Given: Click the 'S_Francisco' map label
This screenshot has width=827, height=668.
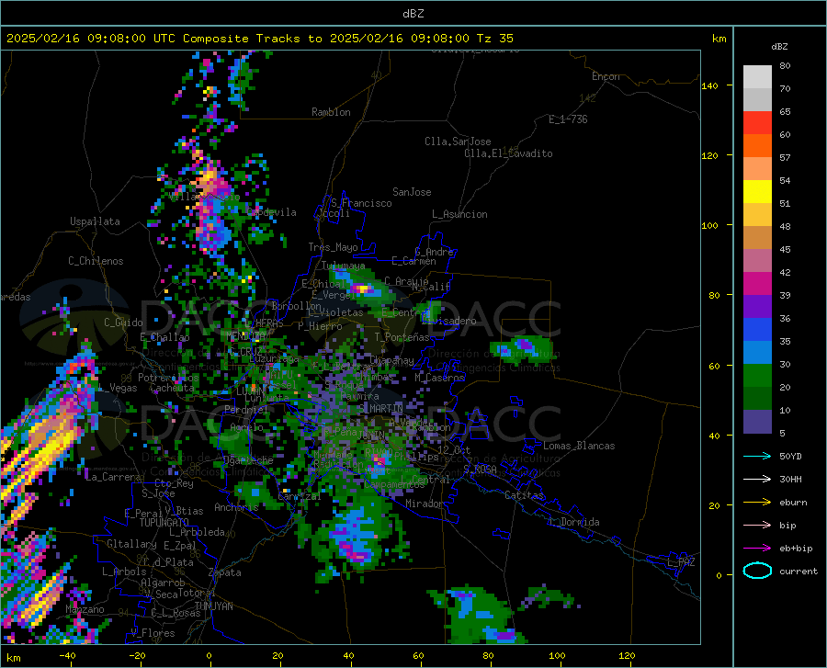Looking at the screenshot, I should pyautogui.click(x=361, y=203).
